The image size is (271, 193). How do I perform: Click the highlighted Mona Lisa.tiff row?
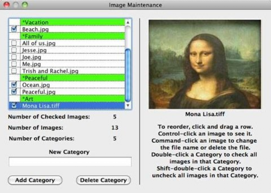click(67, 106)
